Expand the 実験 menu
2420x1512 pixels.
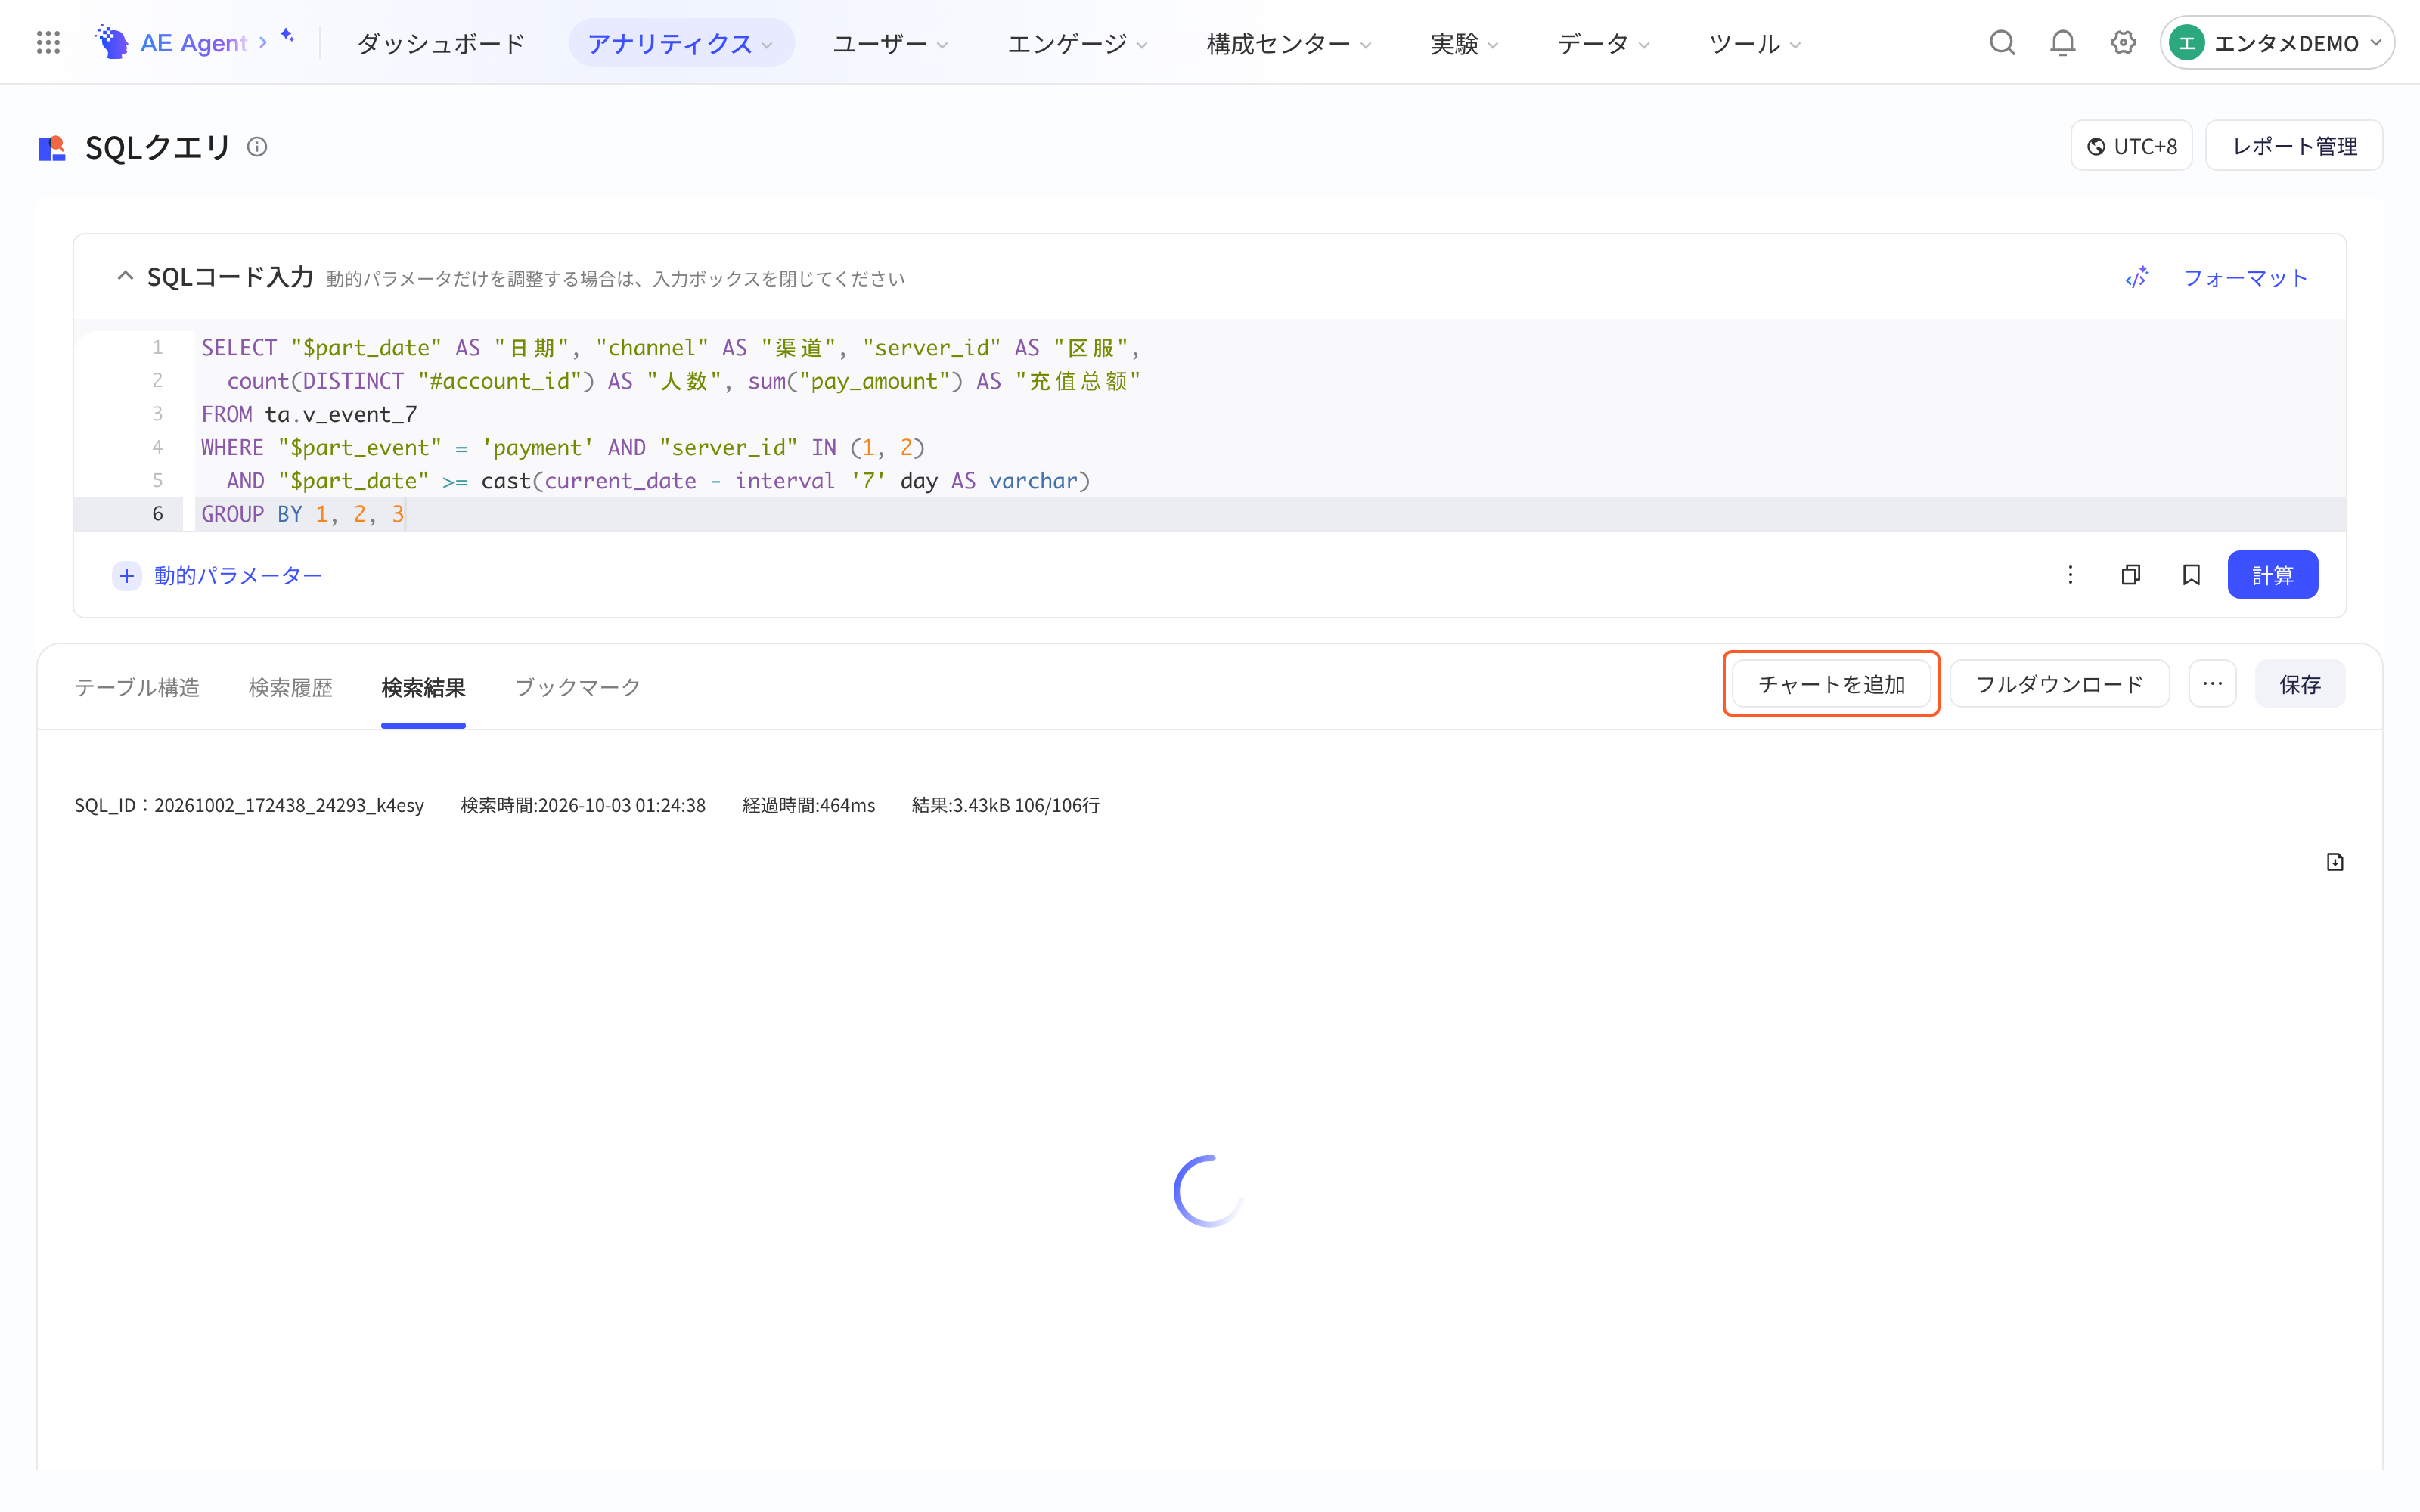point(1464,43)
